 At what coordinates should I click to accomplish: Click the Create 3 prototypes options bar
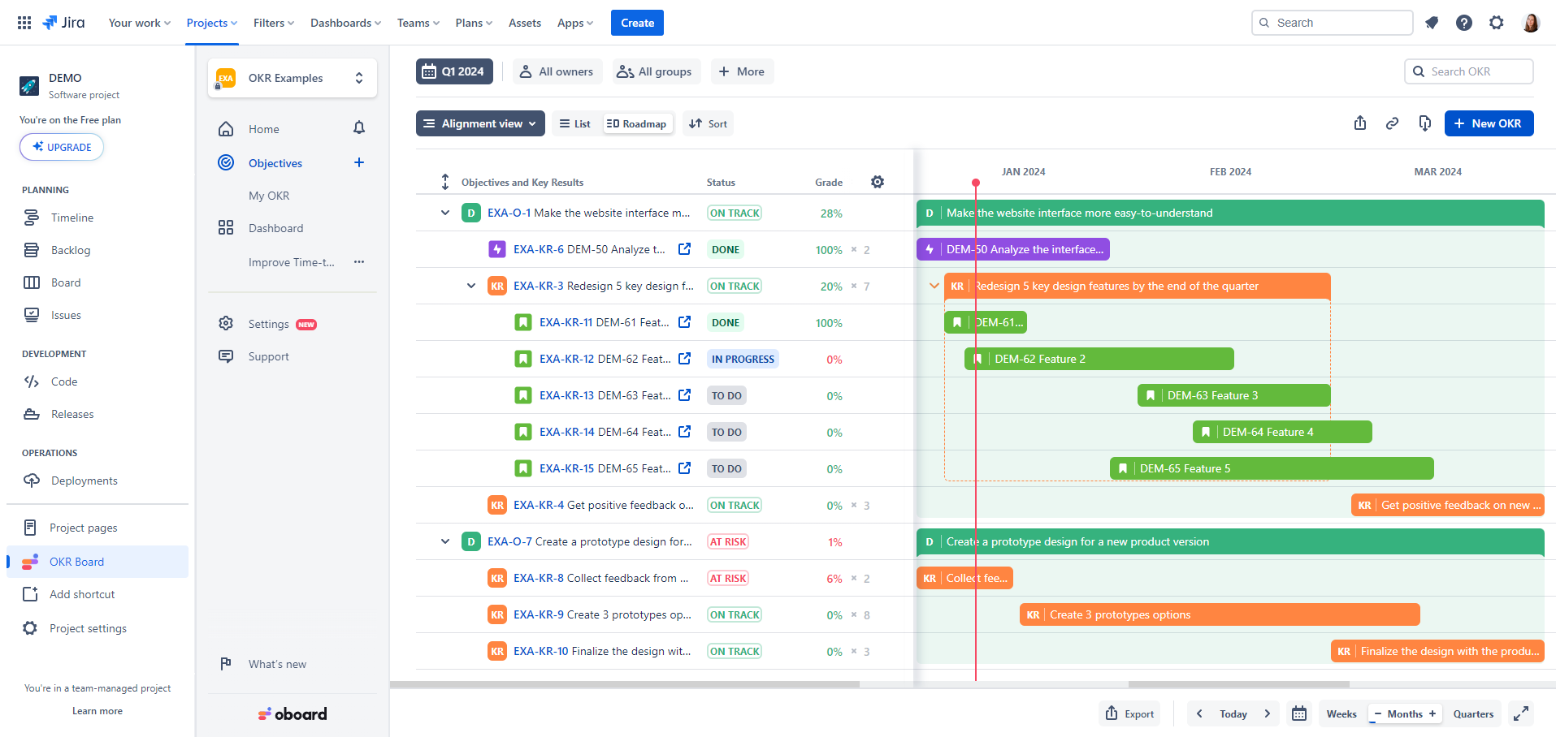point(1220,614)
